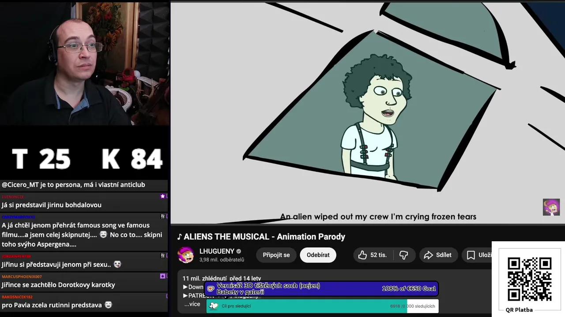Click the 'Cíl pro sledující' label
565x317 pixels.
point(236,306)
